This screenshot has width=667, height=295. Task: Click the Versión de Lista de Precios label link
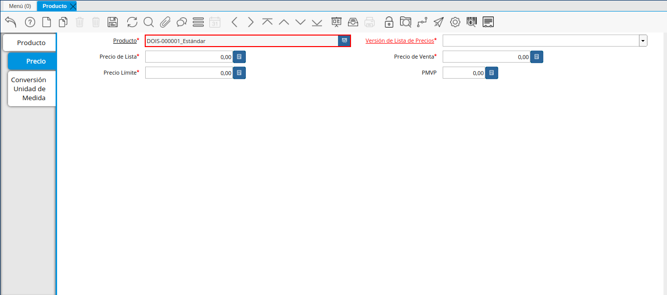(x=400, y=41)
